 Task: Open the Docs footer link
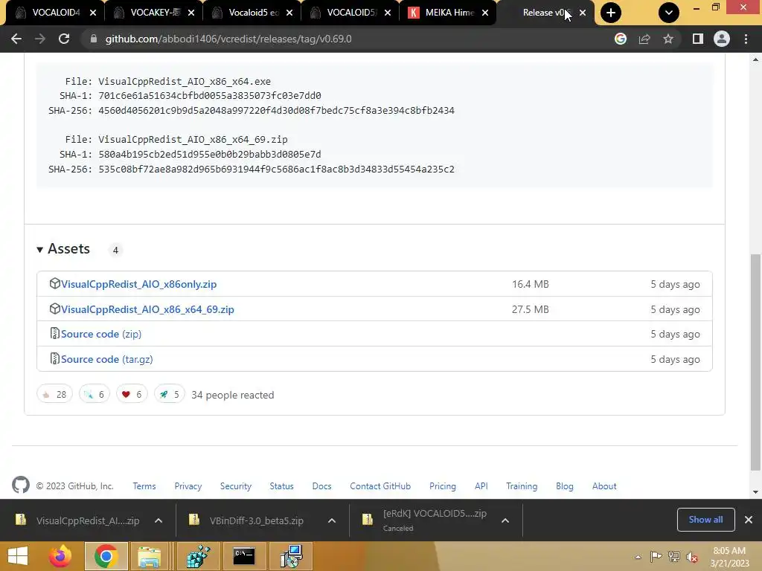click(321, 486)
